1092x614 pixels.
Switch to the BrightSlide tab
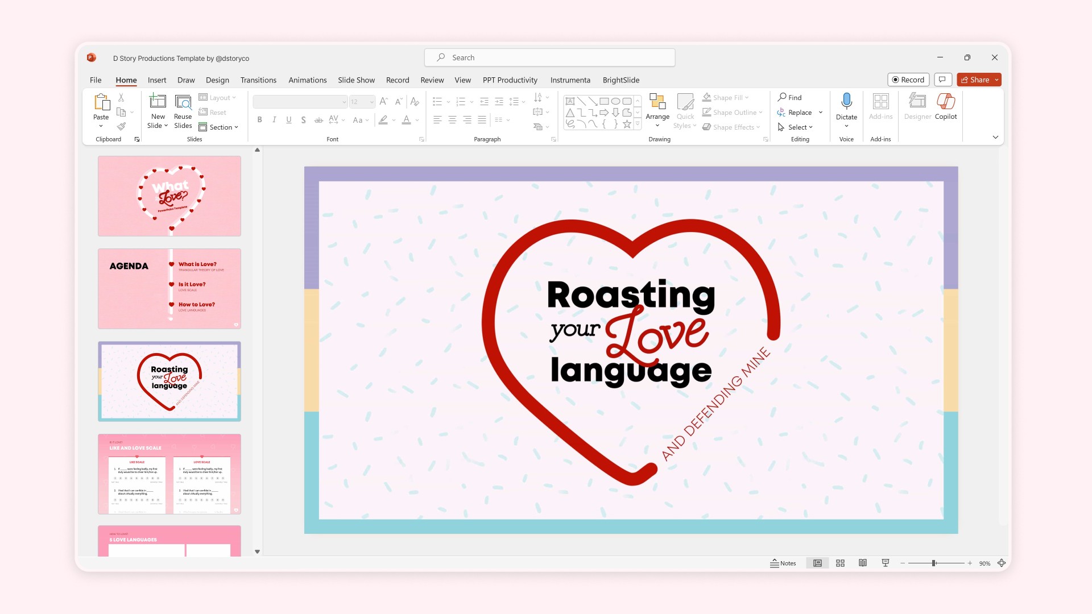click(x=621, y=80)
